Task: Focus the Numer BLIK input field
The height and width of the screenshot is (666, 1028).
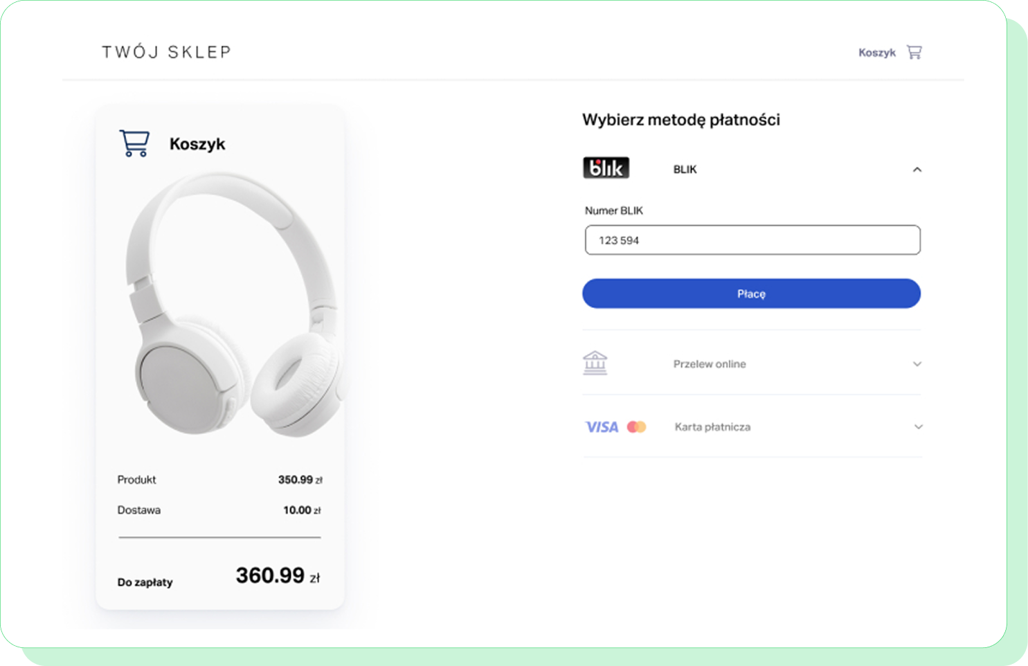Action: tap(752, 240)
